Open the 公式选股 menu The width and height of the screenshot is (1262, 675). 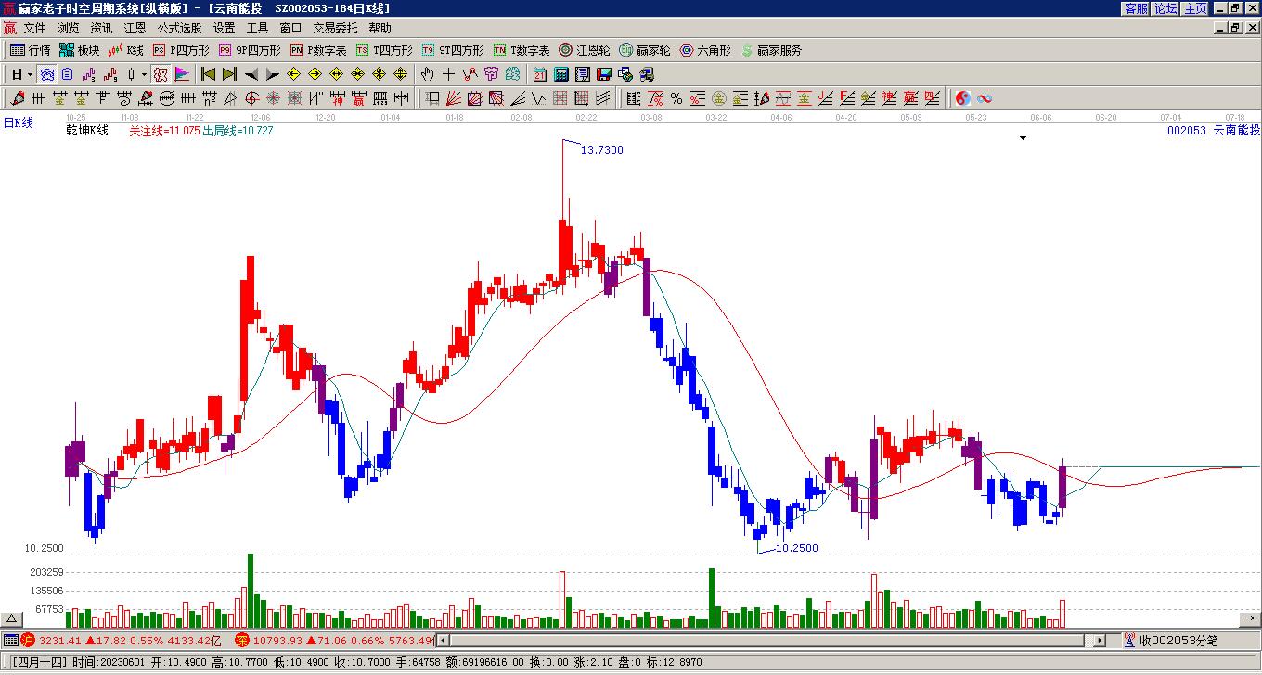179,29
